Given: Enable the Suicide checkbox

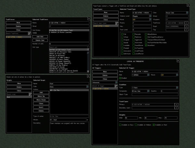Looking at the screenshot, I should [122, 43].
